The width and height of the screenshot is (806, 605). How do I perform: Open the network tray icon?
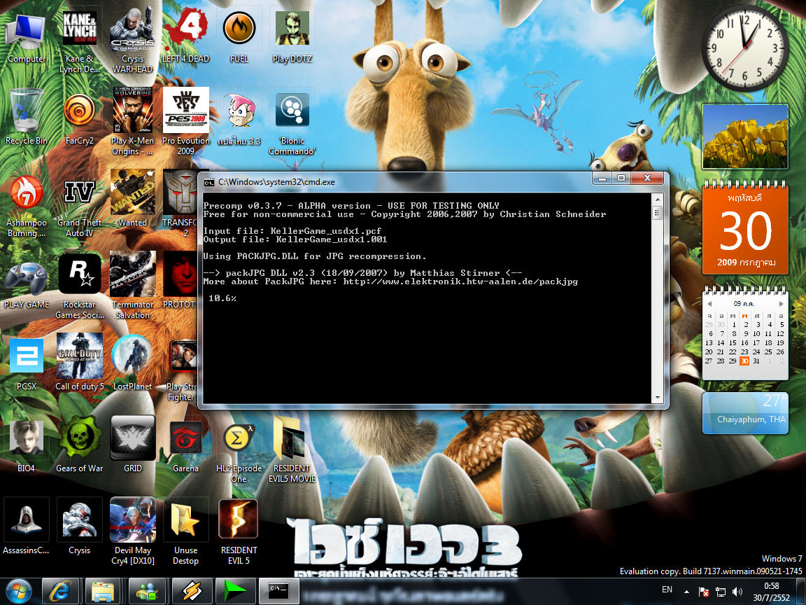[x=721, y=592]
